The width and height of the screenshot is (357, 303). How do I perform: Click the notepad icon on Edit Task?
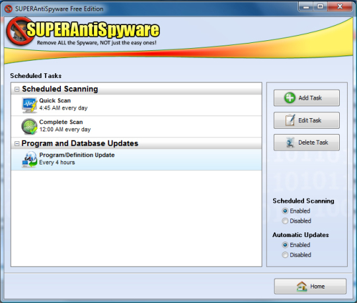pyautogui.click(x=290, y=120)
